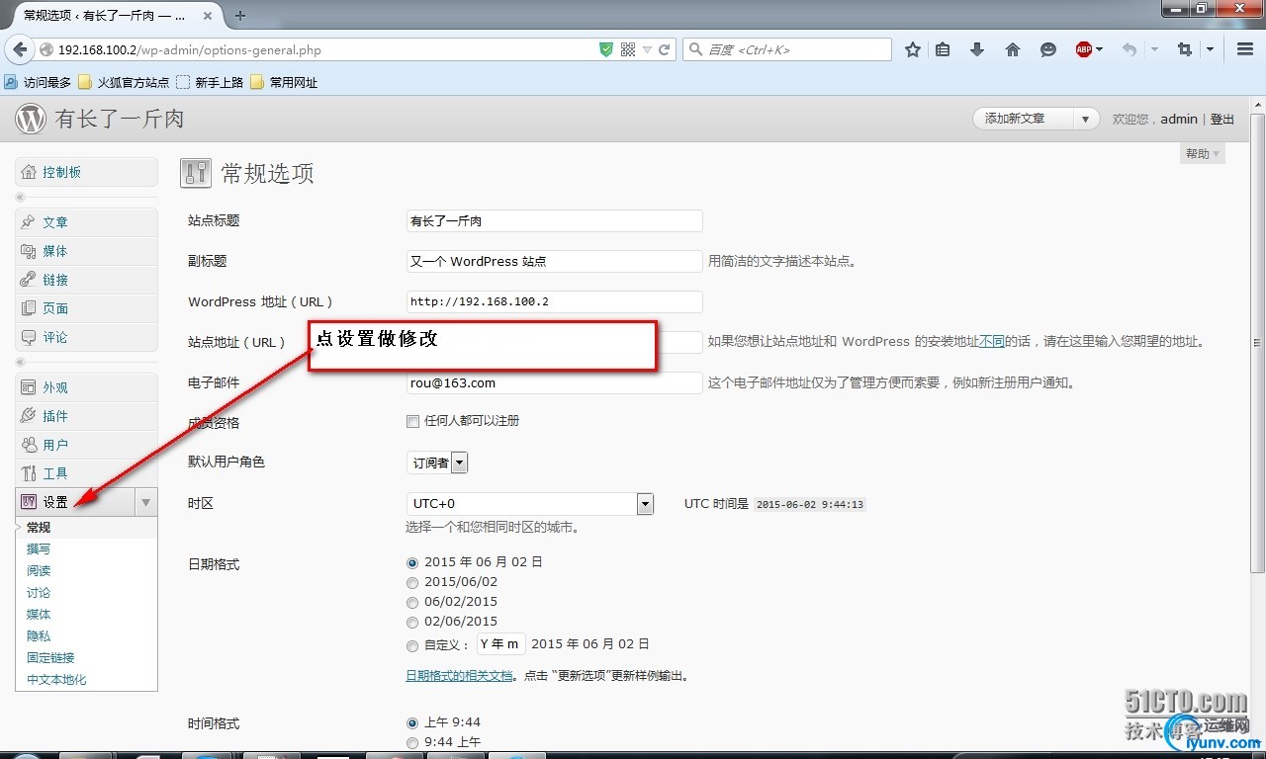
Task: Click the camera icon of the main 媒体 menu
Action: [x=29, y=251]
